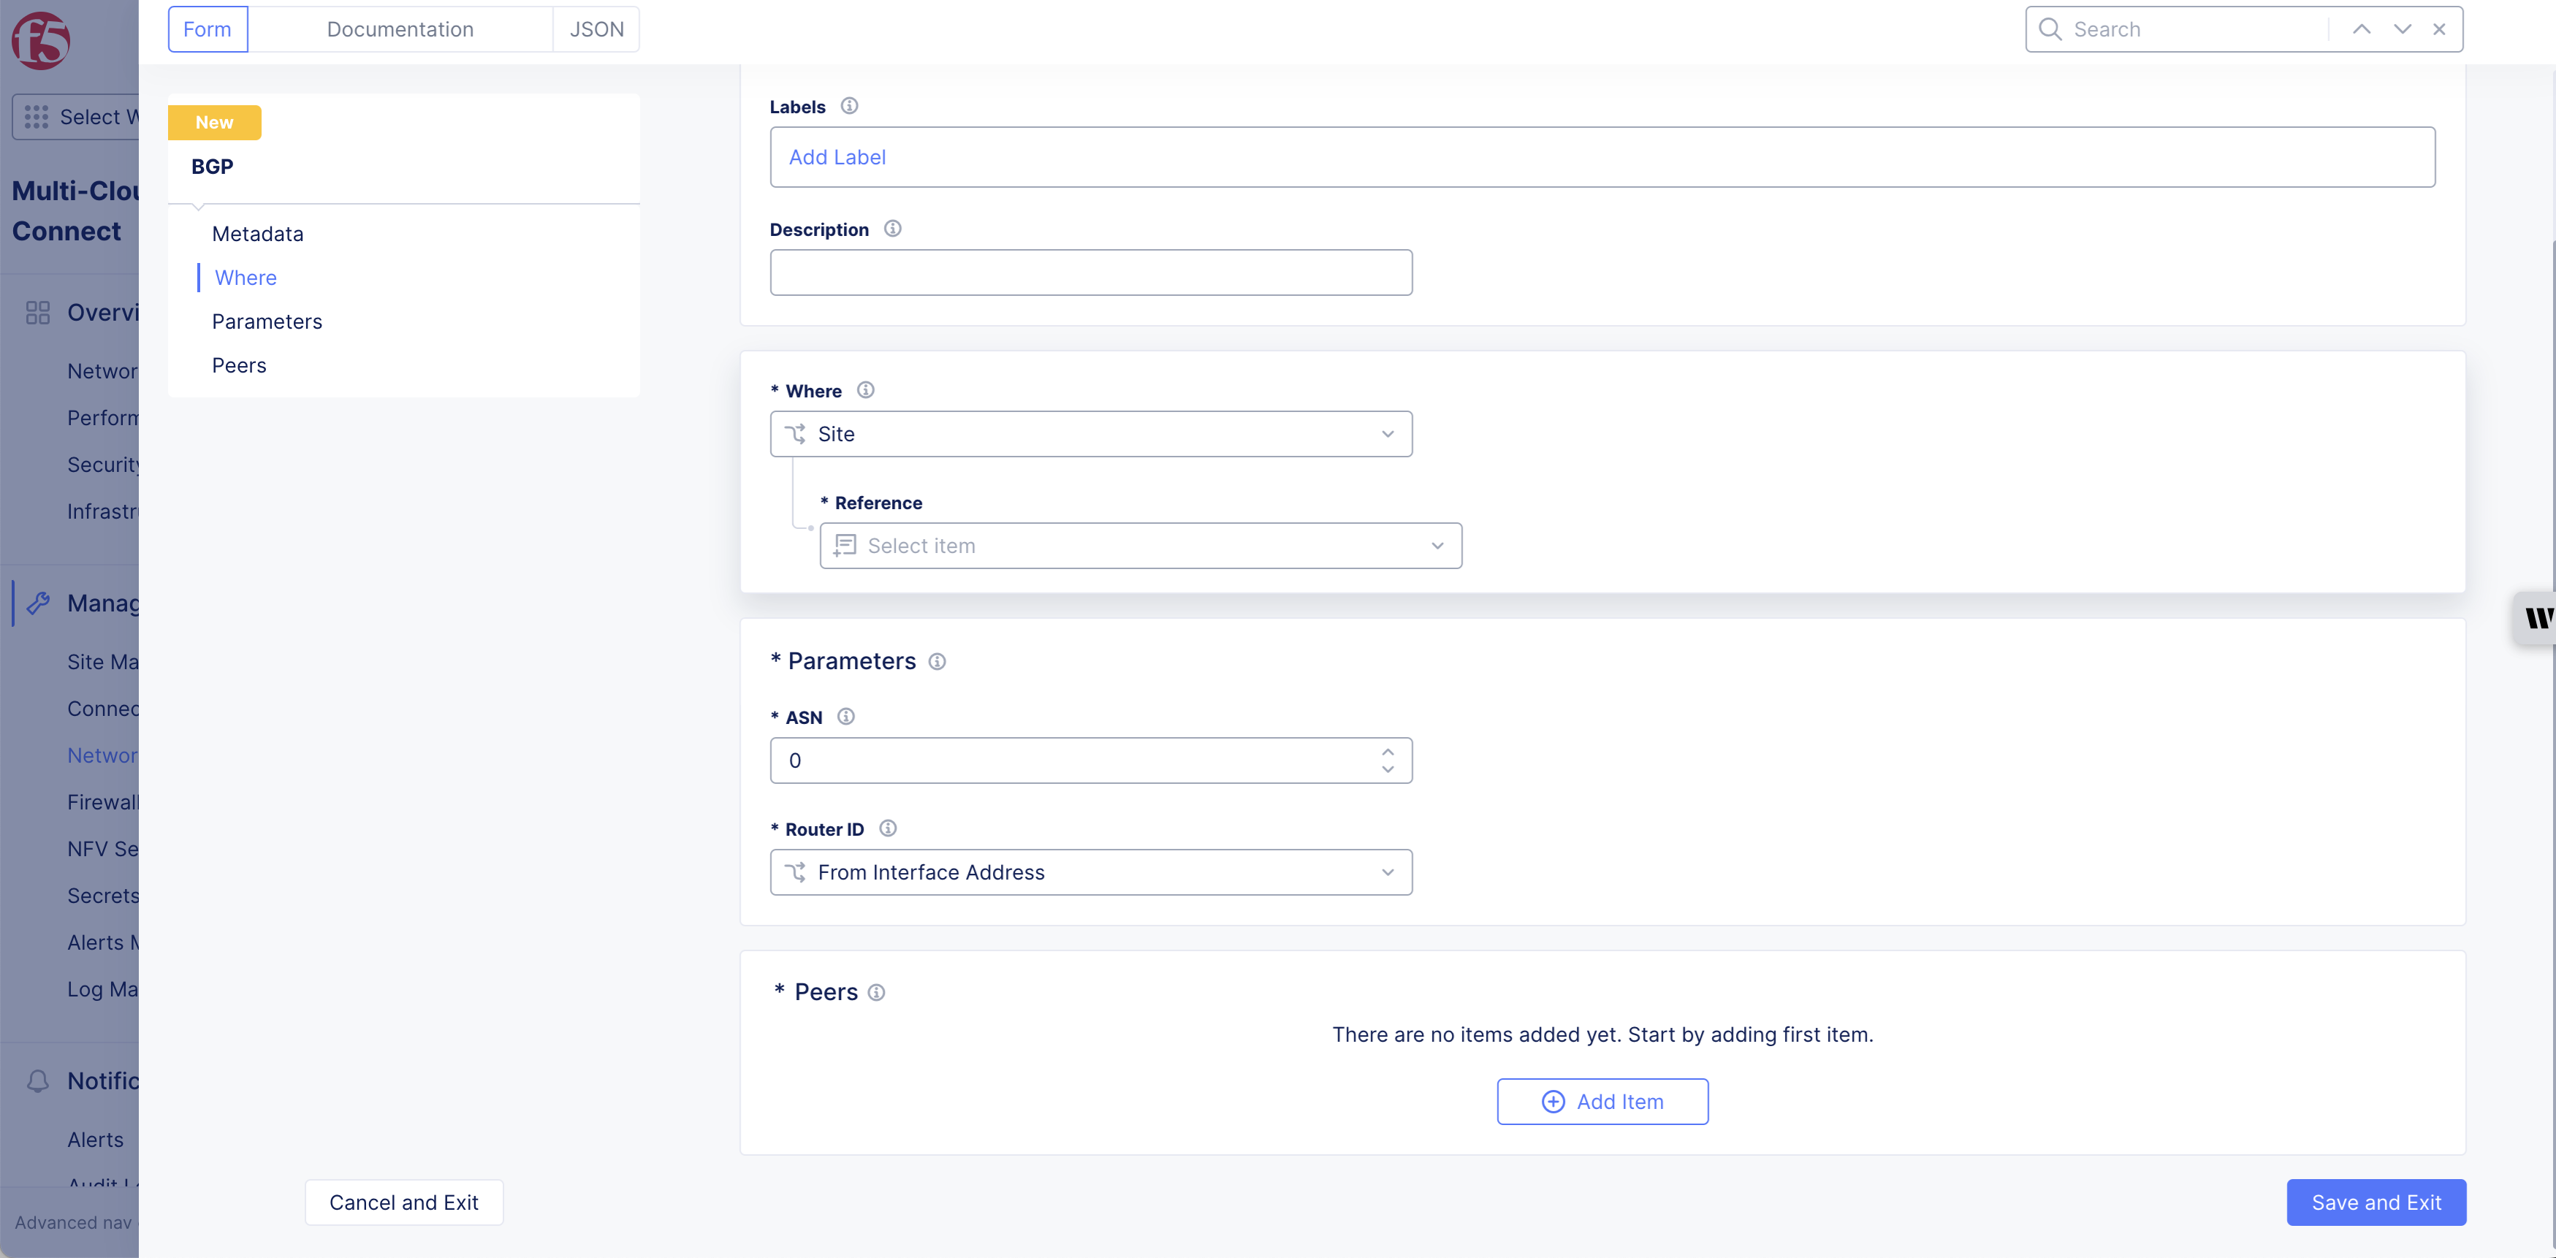Screen dimensions: 2556x1258
Task: Open the Reference Select item dropdown
Action: [x=1140, y=546]
